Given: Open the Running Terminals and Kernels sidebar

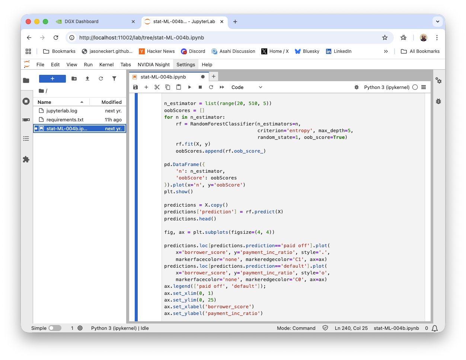Looking at the screenshot, I should [26, 101].
